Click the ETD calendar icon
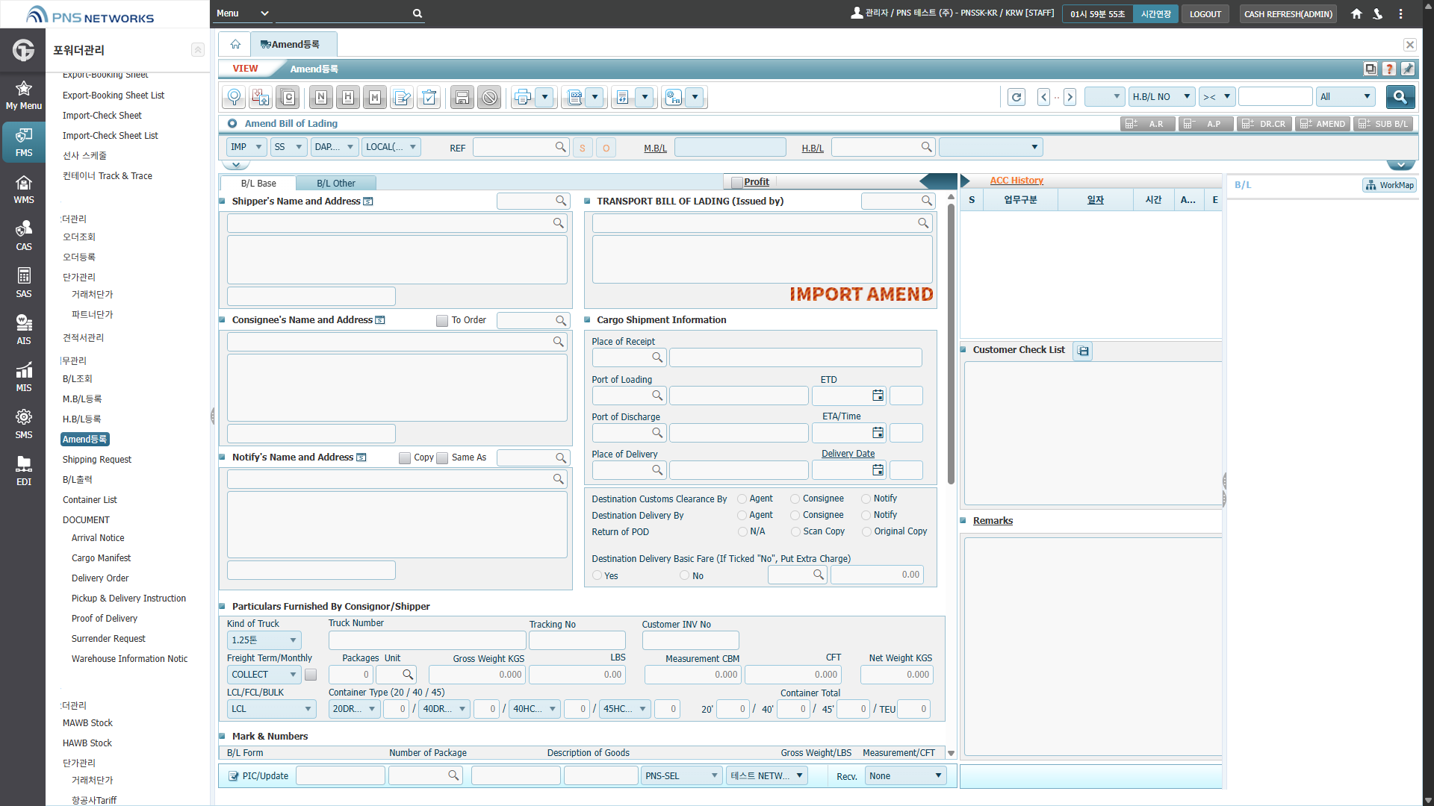Image resolution: width=1434 pixels, height=806 pixels. coord(878,396)
